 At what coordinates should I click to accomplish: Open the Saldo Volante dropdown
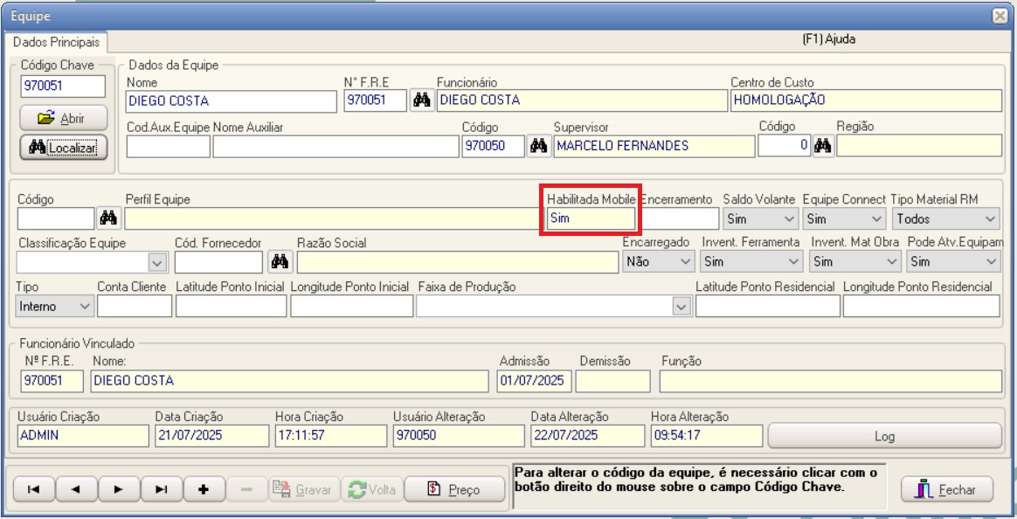coord(760,218)
